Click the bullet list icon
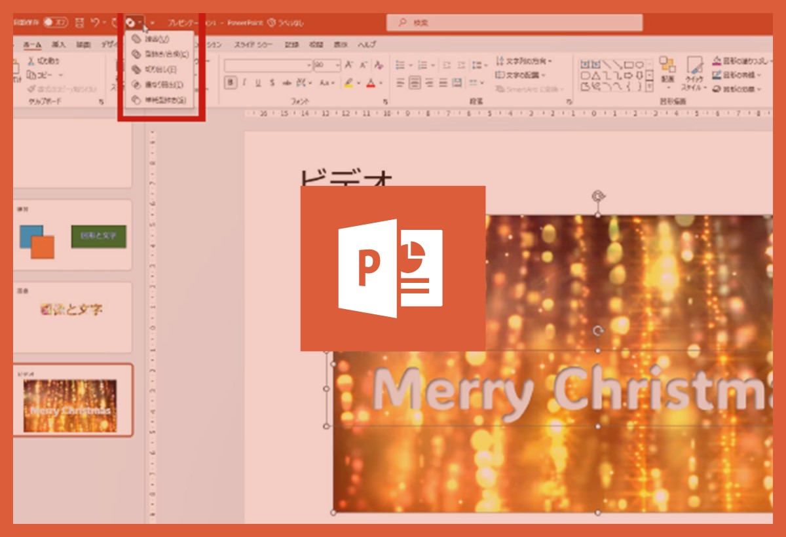 pyautogui.click(x=400, y=65)
